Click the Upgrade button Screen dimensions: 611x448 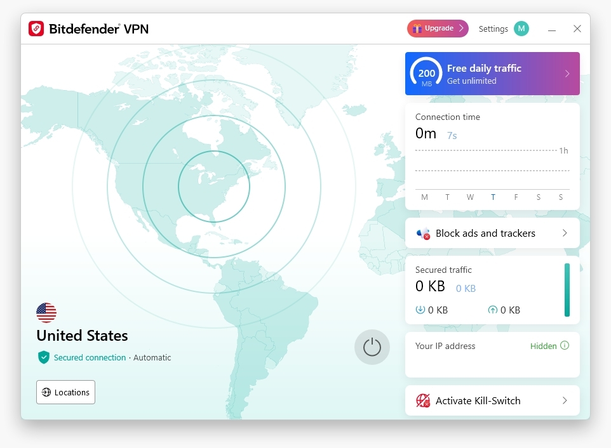pyautogui.click(x=438, y=29)
